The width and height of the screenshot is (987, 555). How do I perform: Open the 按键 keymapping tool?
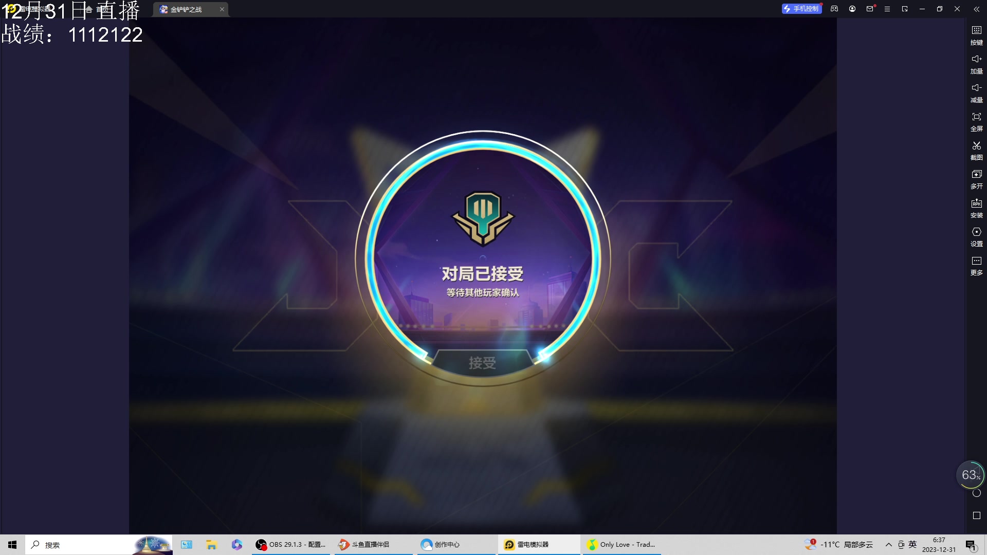pyautogui.click(x=976, y=35)
